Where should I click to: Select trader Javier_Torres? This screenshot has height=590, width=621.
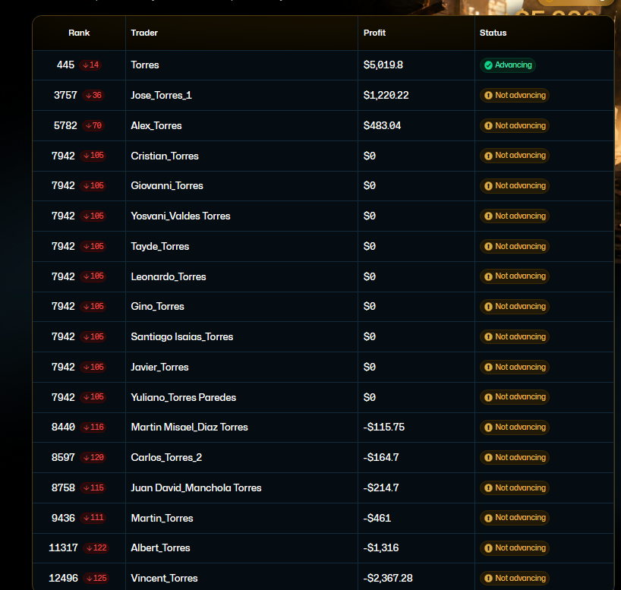coord(159,367)
